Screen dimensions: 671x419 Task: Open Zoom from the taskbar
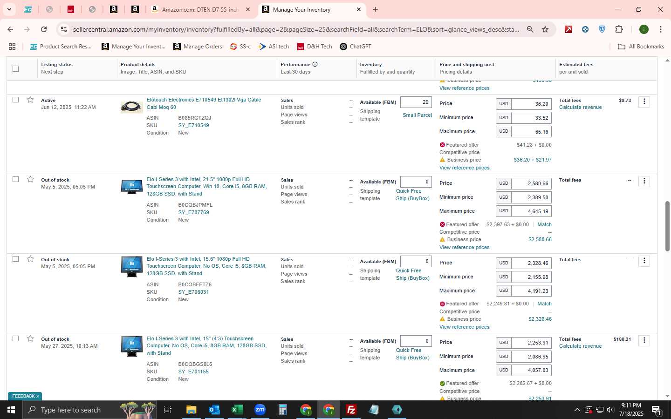tap(260, 410)
